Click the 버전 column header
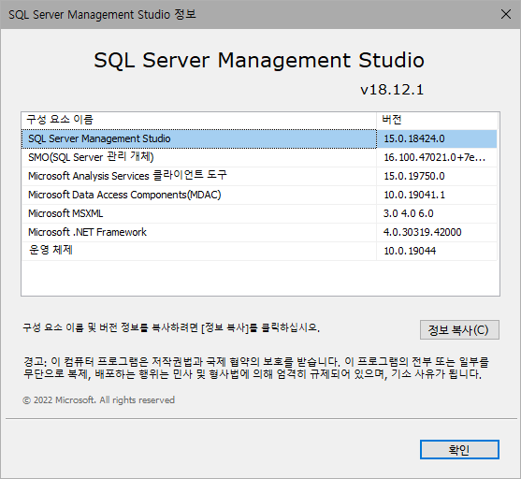521x479 pixels. (x=437, y=120)
